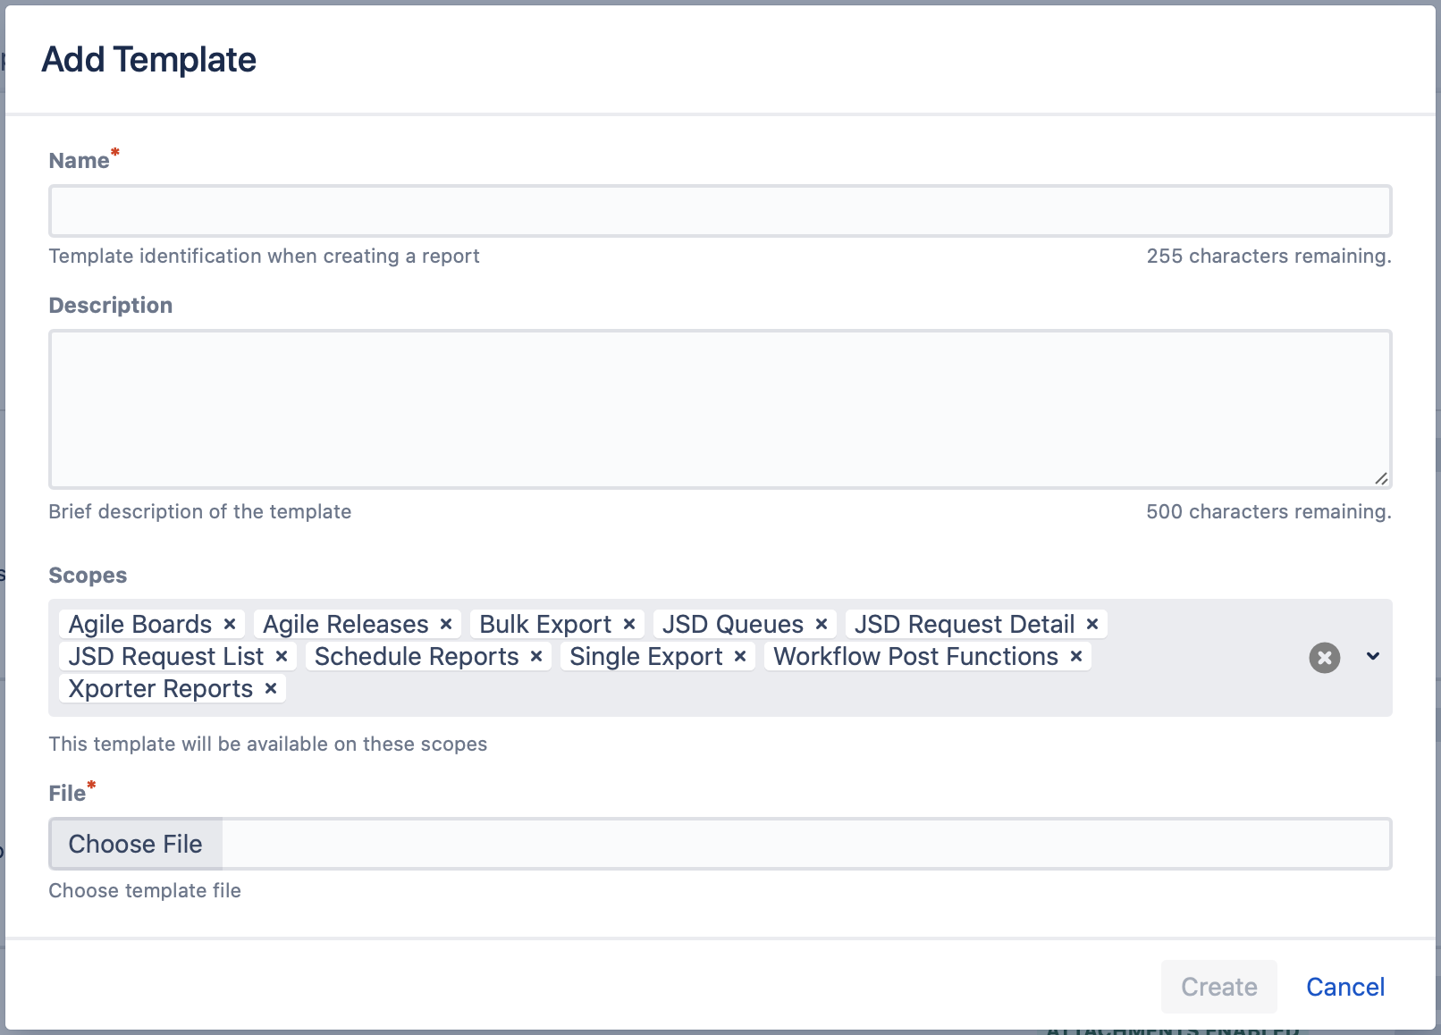Remove the Agile Boards scope tag
Screen dimensions: 1441x1035
(x=230, y=624)
